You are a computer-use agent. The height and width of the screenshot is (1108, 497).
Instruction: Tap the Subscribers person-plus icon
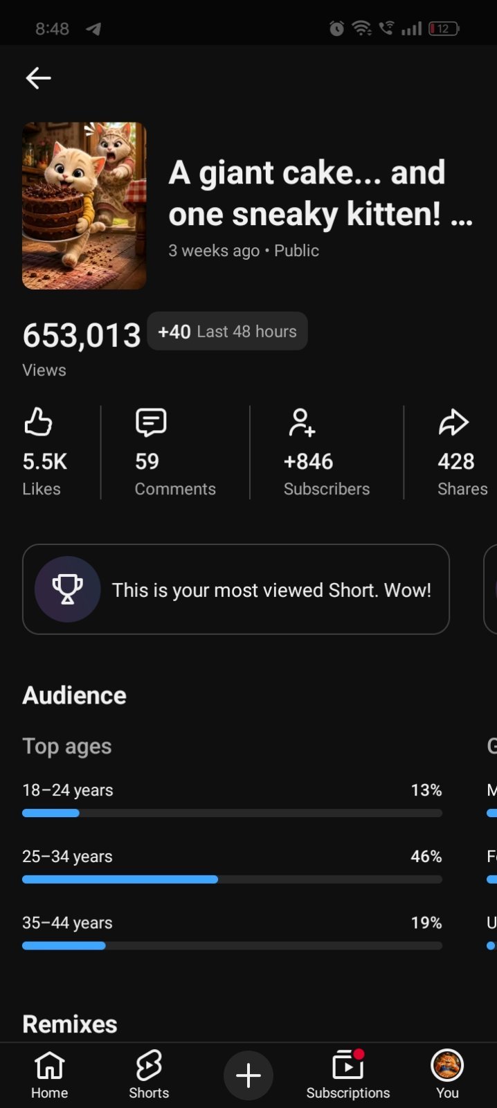[x=301, y=422]
